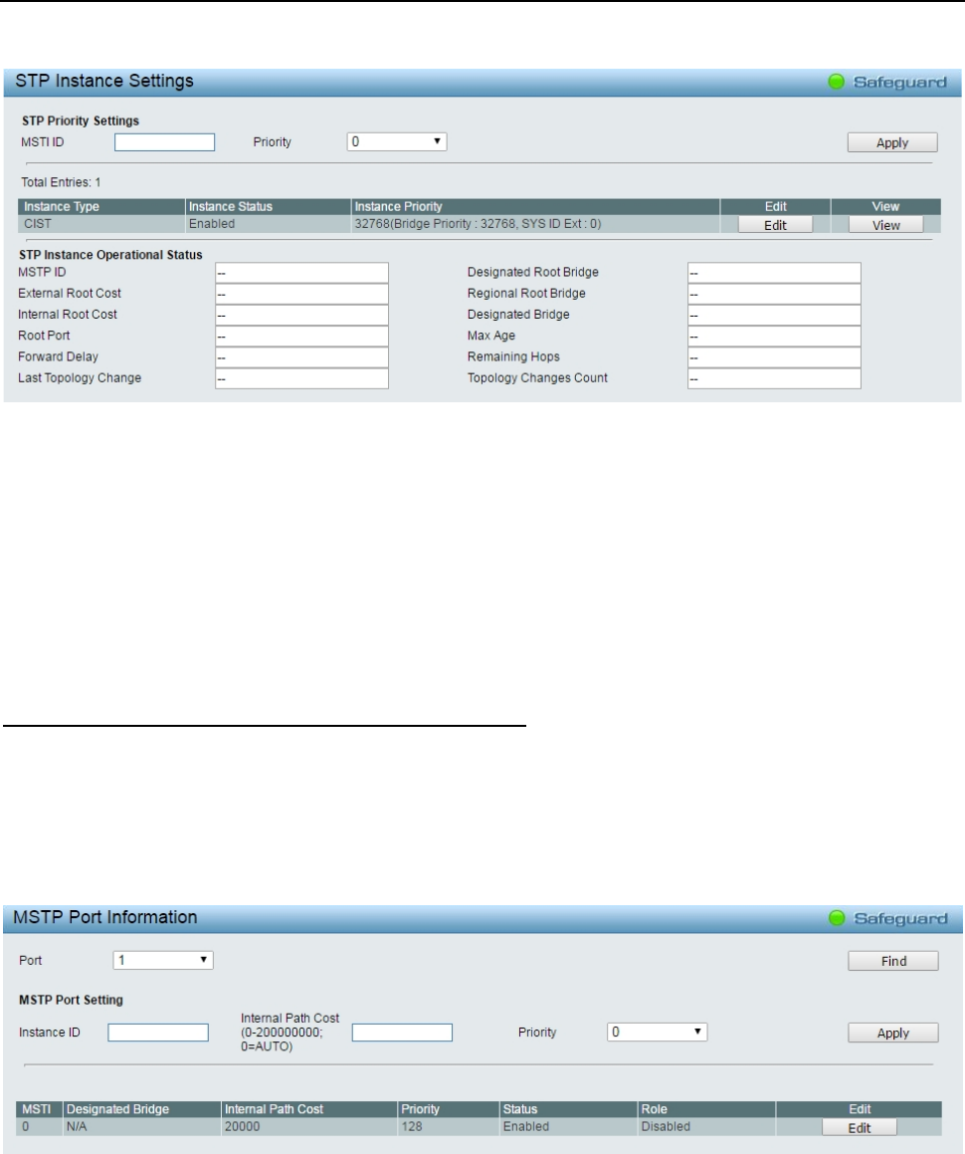
Task: Click Edit button for CIST instance
Action: point(775,225)
